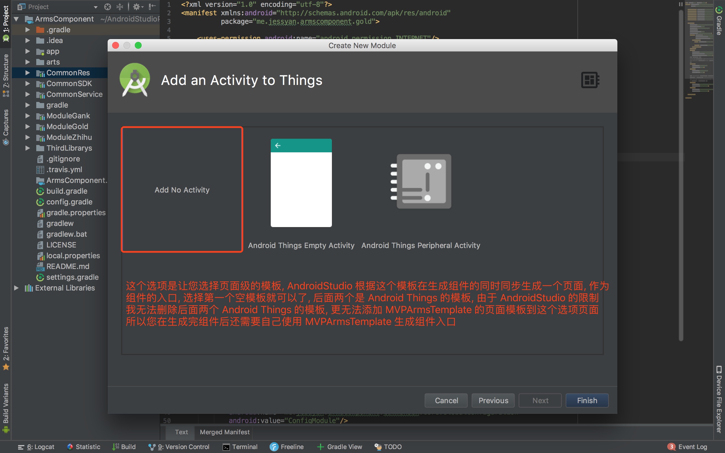The width and height of the screenshot is (725, 453).
Task: Open the Project view type dropdown
Action: pyautogui.click(x=95, y=7)
